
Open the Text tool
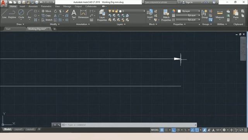pos(74,14)
